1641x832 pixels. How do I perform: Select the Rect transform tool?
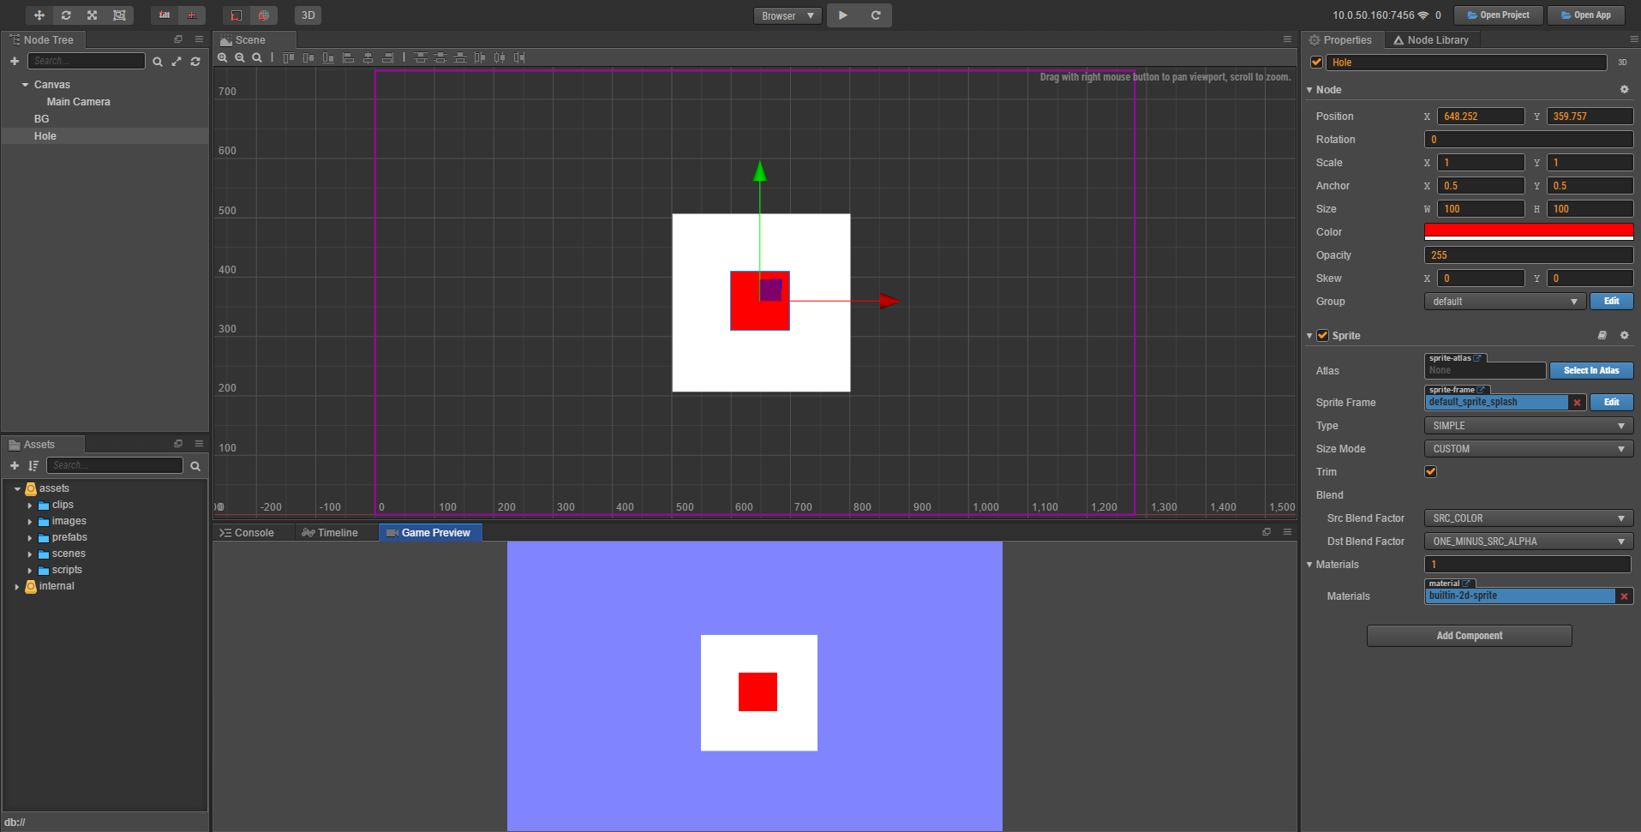click(x=119, y=15)
